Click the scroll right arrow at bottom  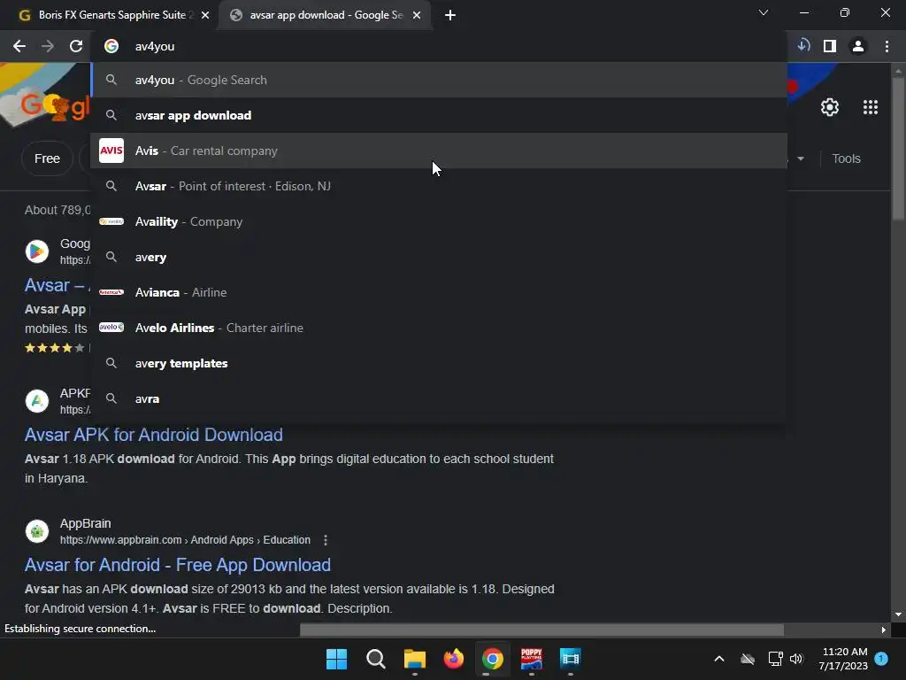[883, 630]
